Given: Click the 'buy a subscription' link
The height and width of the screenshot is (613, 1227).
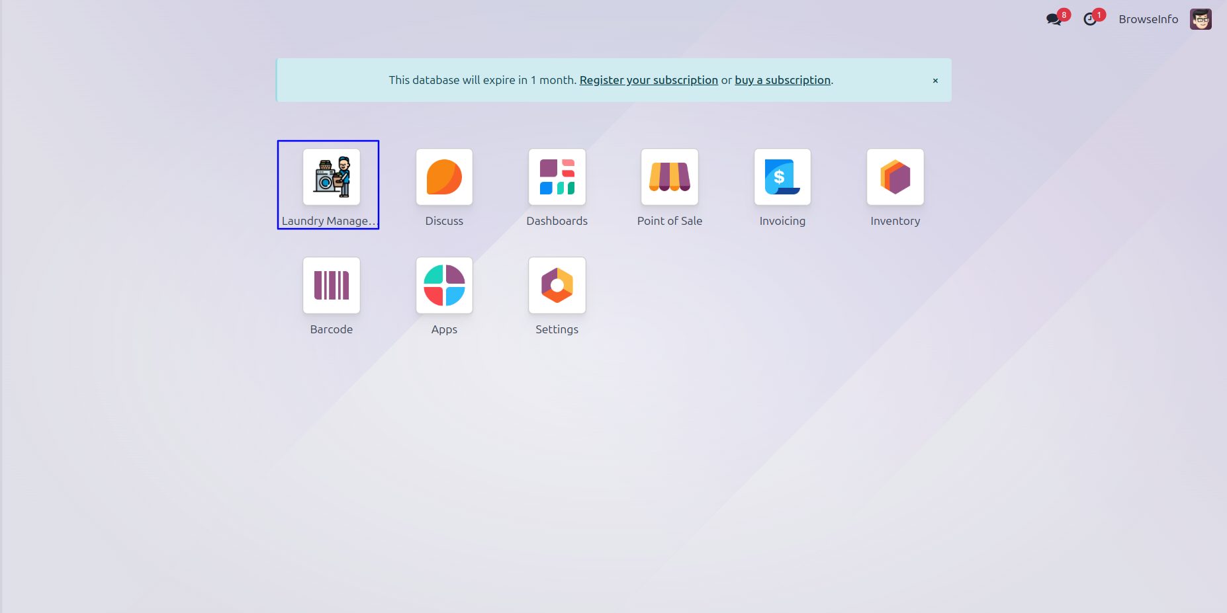Looking at the screenshot, I should pos(782,80).
